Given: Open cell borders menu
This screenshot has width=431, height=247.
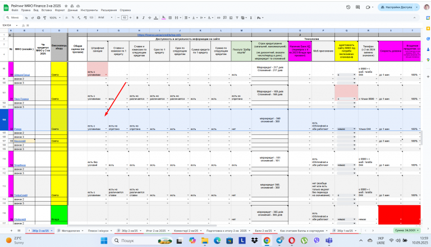Looking at the screenshot, I should coord(170,17).
